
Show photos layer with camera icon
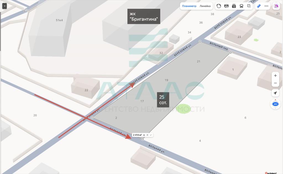pos(234,6)
